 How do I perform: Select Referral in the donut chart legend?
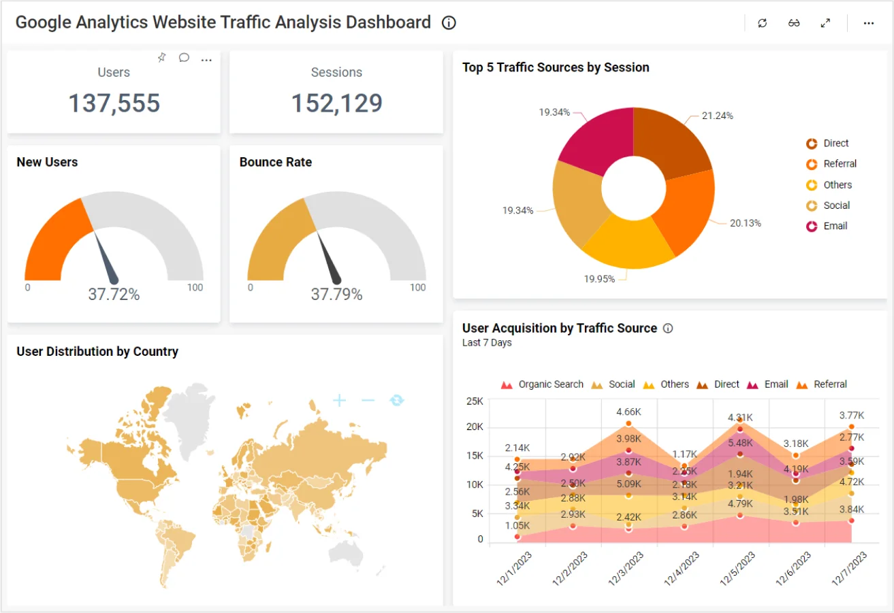[838, 164]
